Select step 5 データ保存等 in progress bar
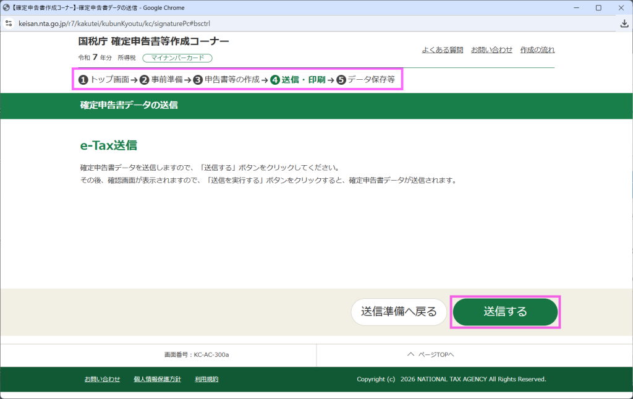 pyautogui.click(x=365, y=80)
